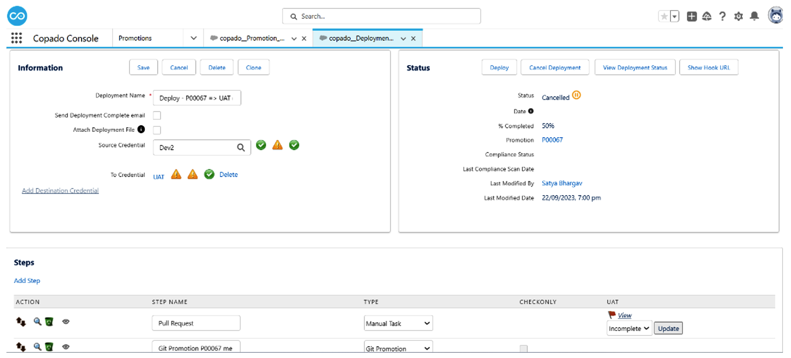This screenshot has height=358, width=791.
Task: Edit the Pull Request step name field
Action: [x=196, y=323]
